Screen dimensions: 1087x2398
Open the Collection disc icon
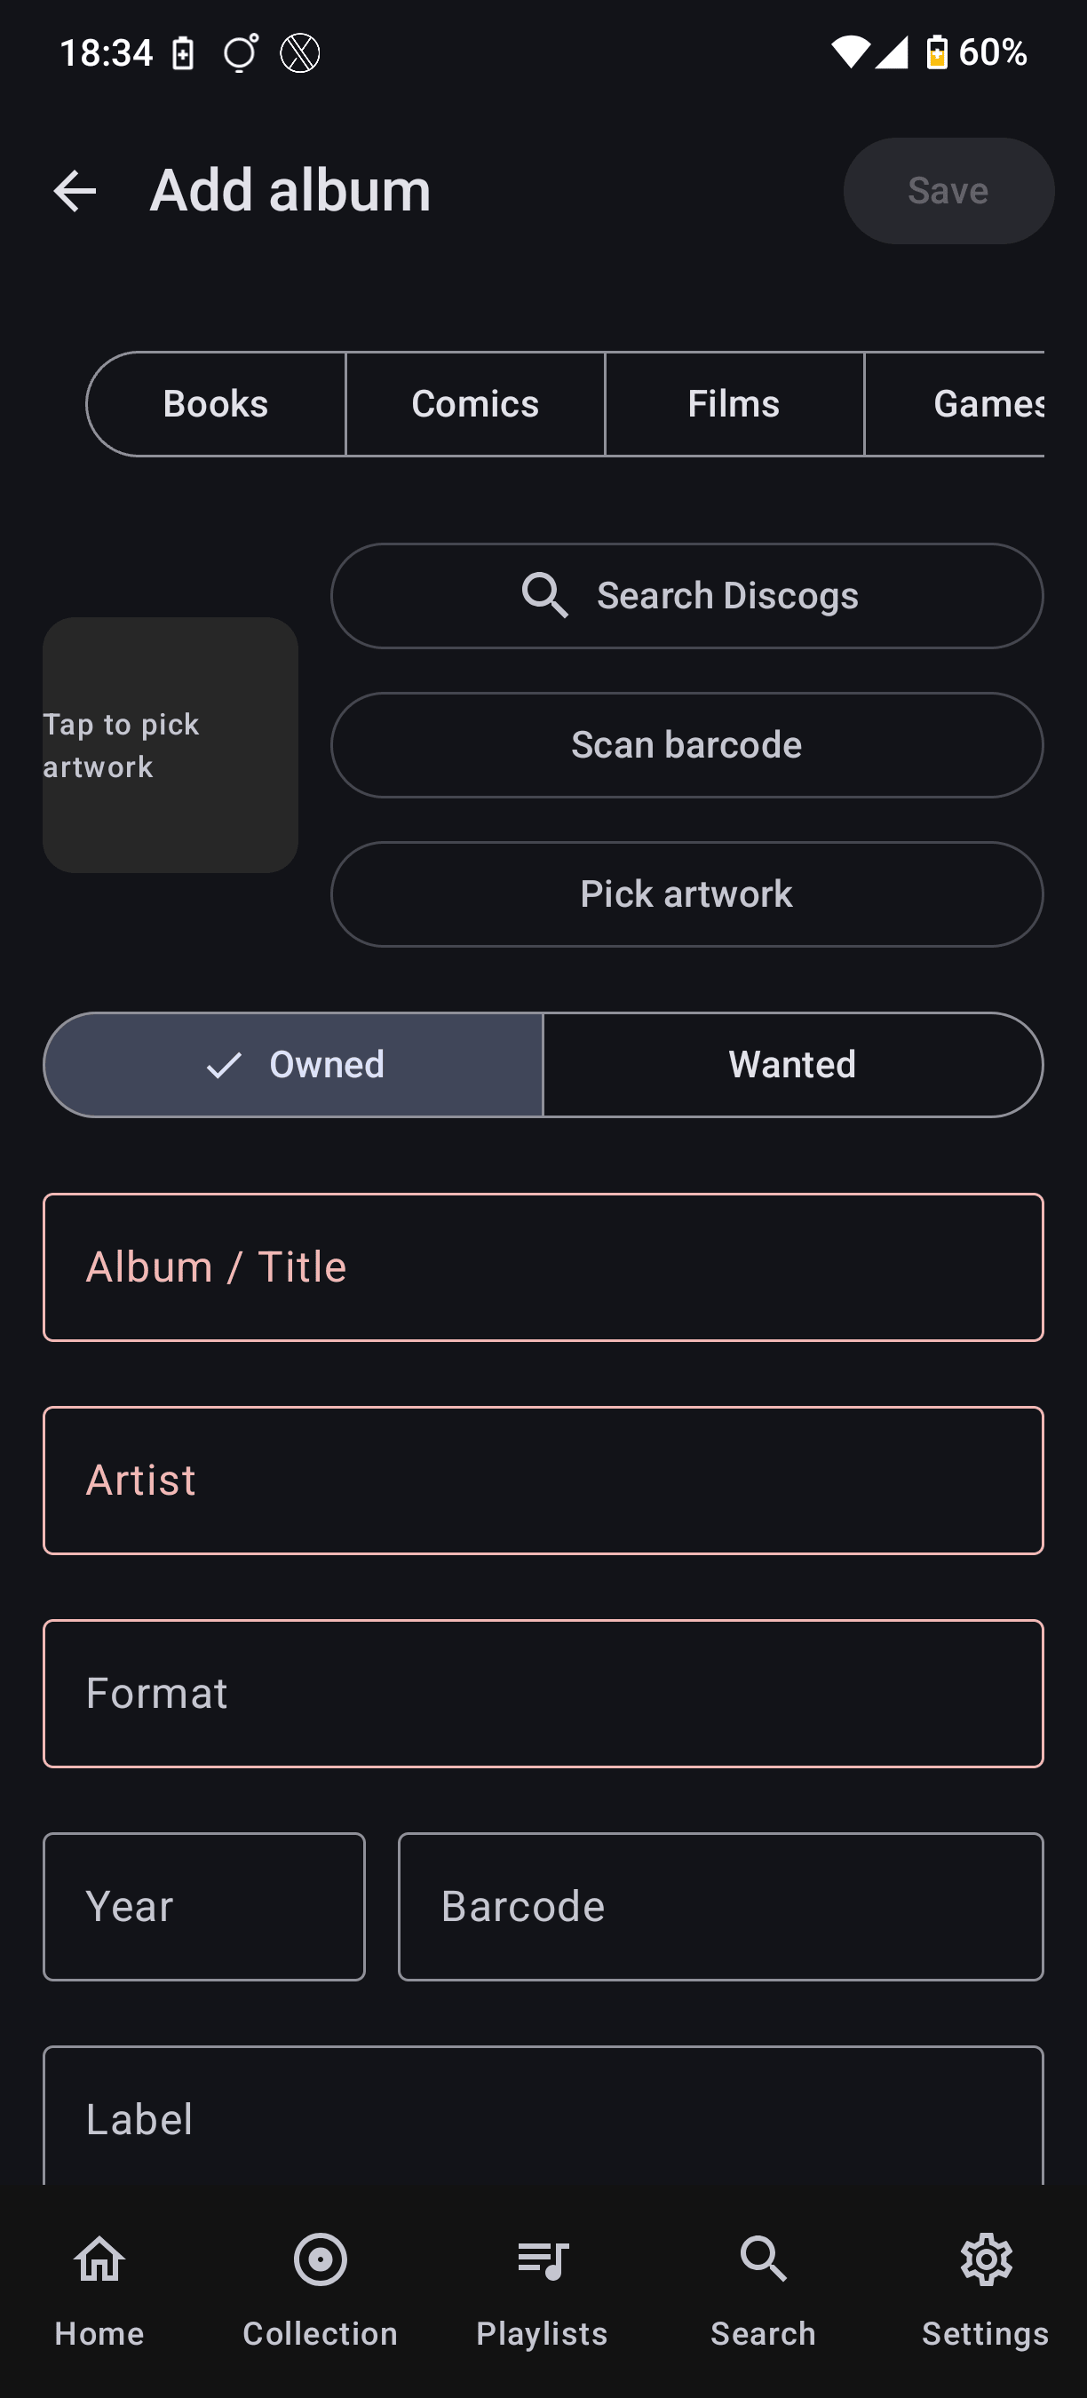coord(320,2259)
